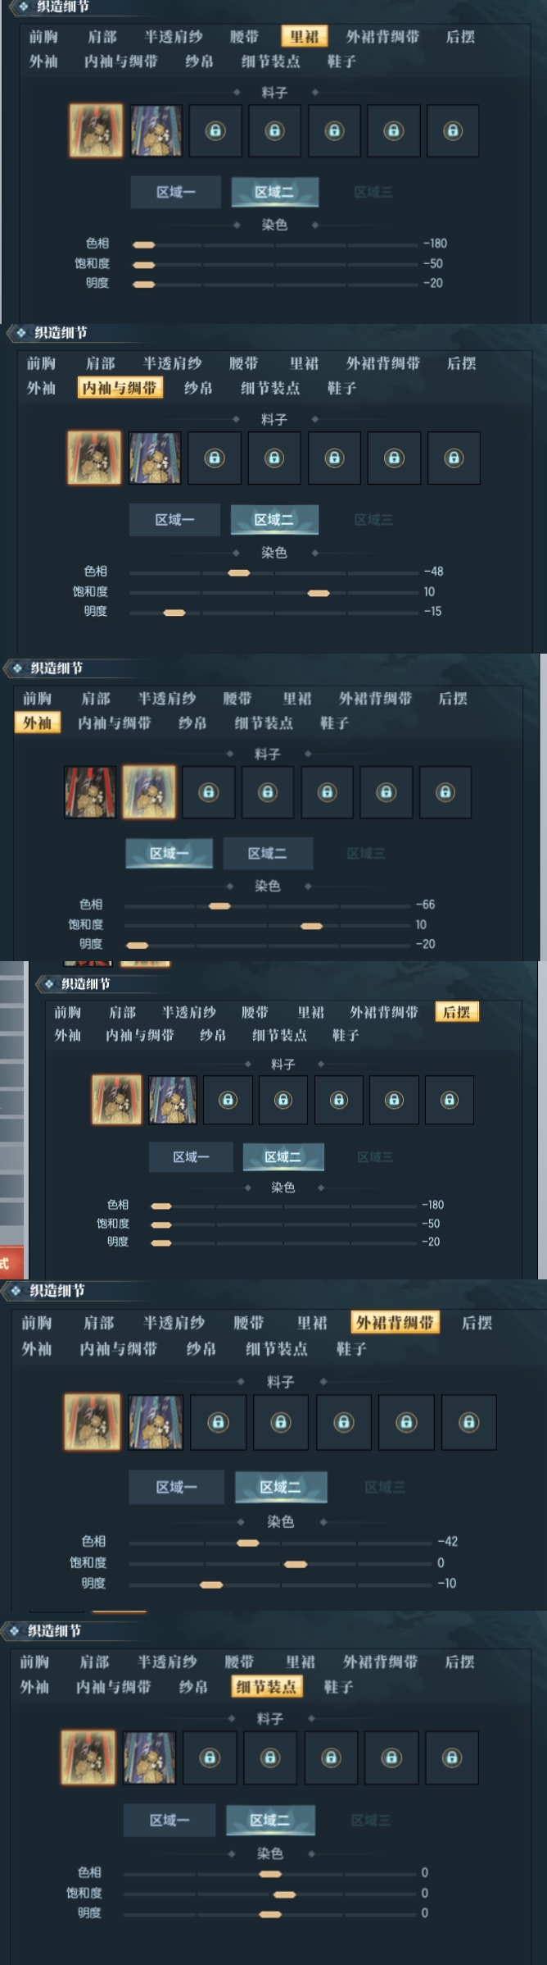The height and width of the screenshot is (1965, 547).
Task: Click the 色相 slider handle showing -48
Action: pyautogui.click(x=238, y=572)
